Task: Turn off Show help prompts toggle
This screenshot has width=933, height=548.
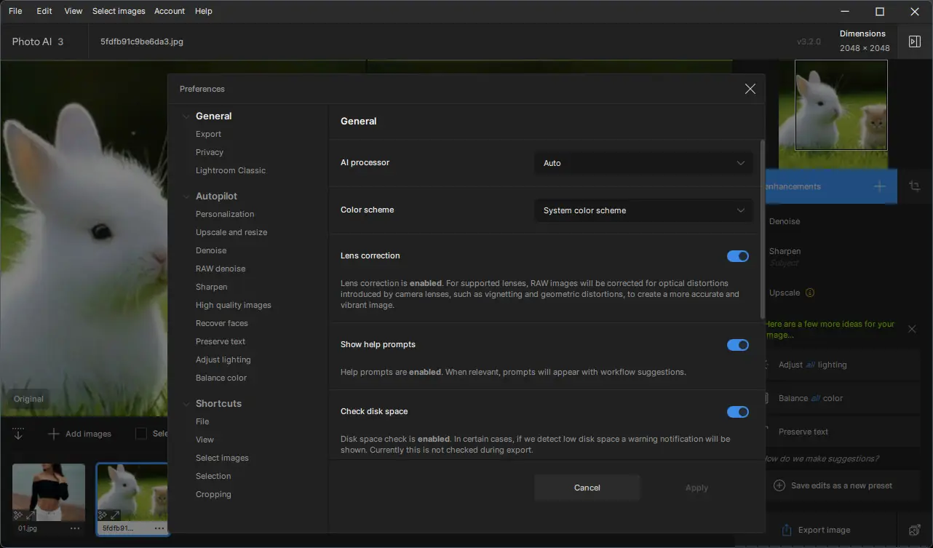Action: [x=737, y=345]
